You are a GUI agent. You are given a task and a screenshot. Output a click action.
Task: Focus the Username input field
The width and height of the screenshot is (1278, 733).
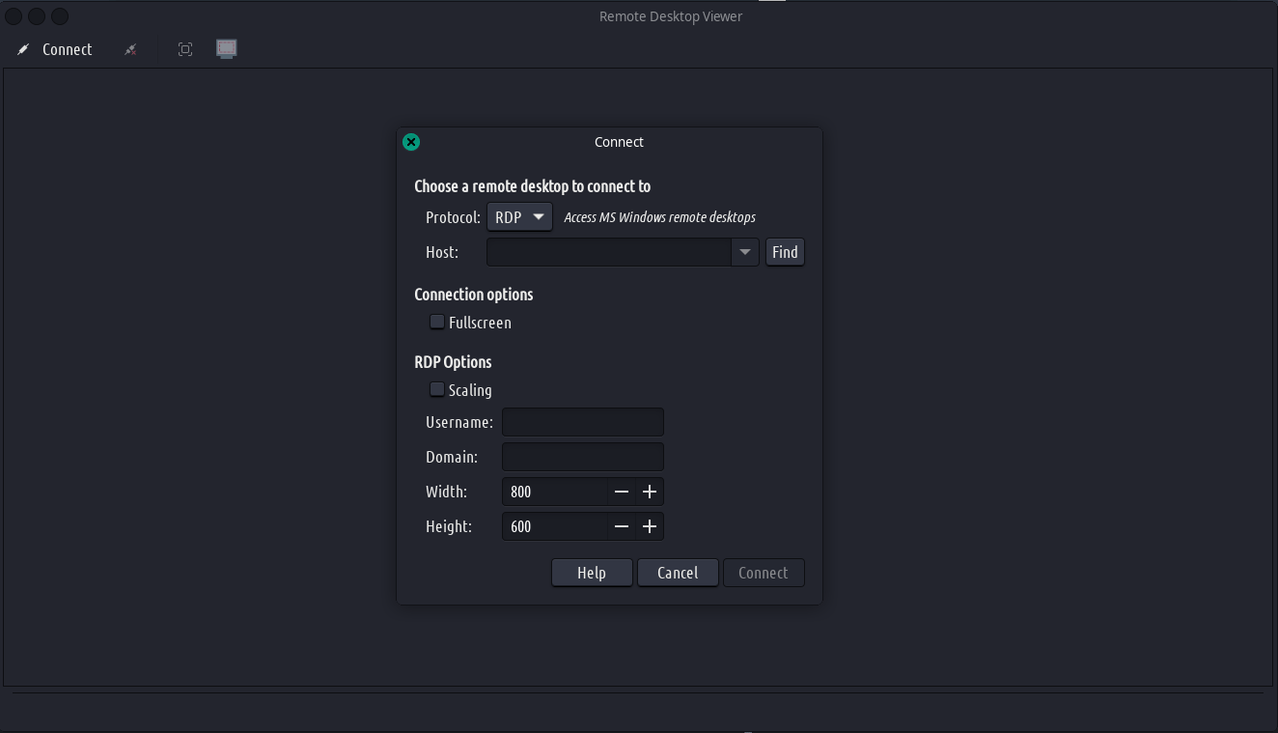click(x=582, y=422)
